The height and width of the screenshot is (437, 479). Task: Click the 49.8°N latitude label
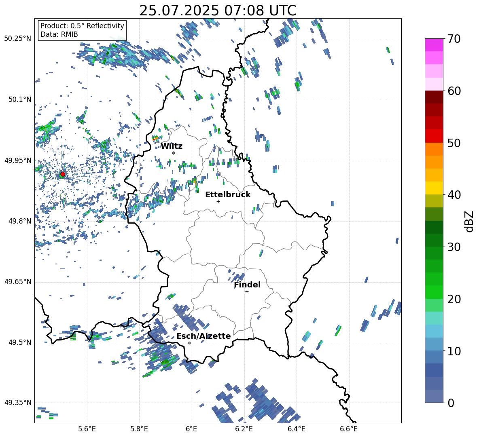[x=20, y=221]
